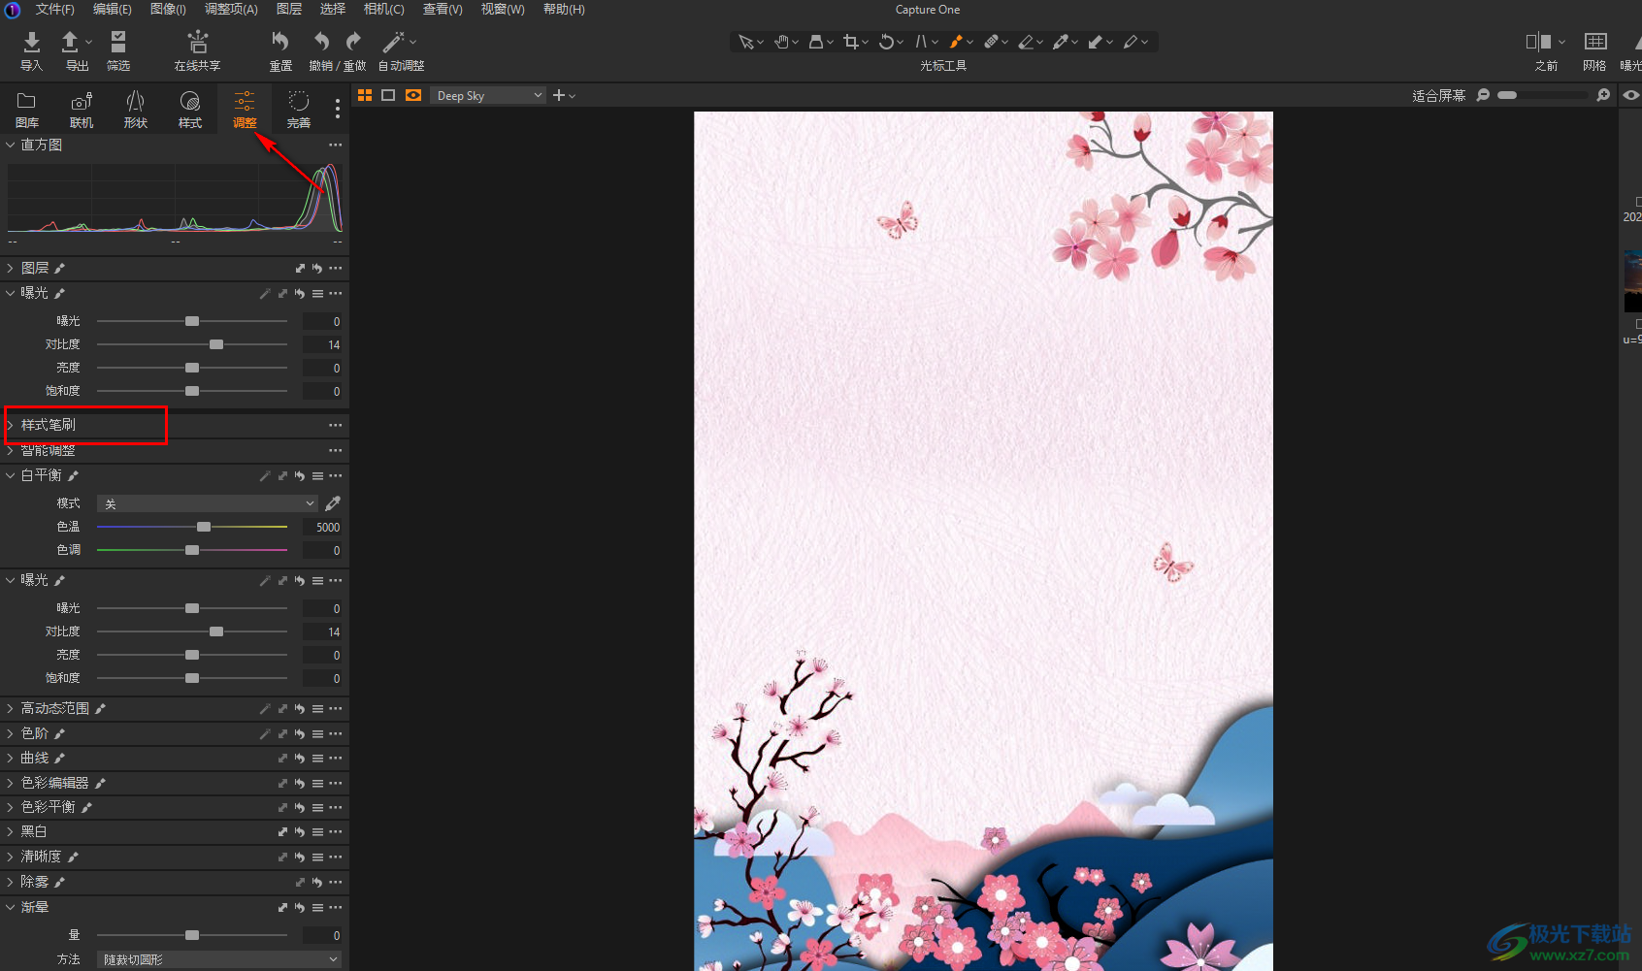This screenshot has height=971, width=1642.
Task: Select the keystone cursor tool
Action: click(x=921, y=42)
